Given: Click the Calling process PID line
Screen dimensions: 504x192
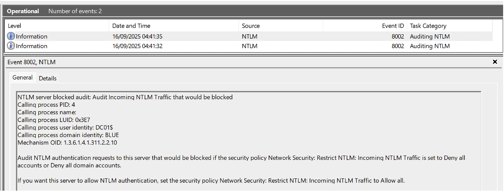Looking at the screenshot, I should pos(46,105).
